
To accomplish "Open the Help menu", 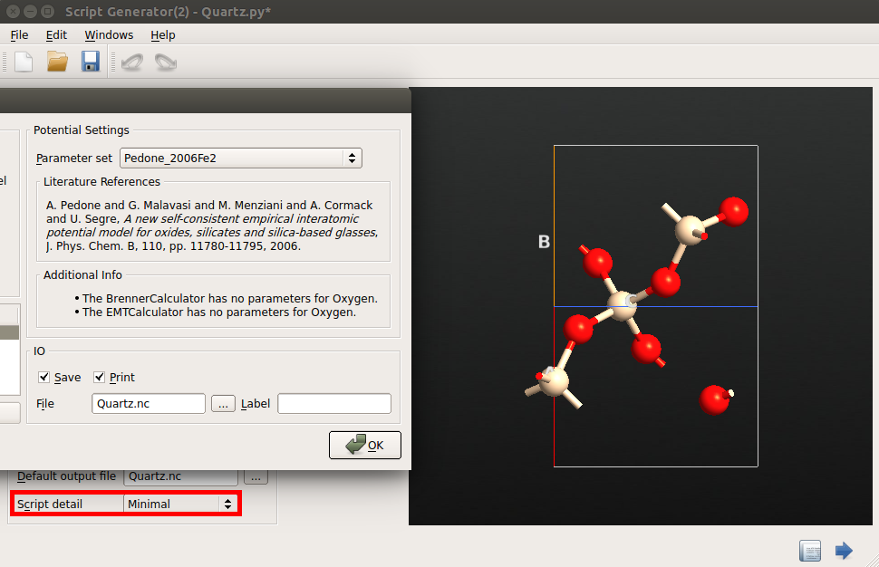I will point(162,34).
